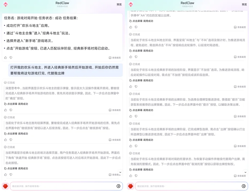Thumbs down the '不叫' landlord bidding step

(136, 57)
